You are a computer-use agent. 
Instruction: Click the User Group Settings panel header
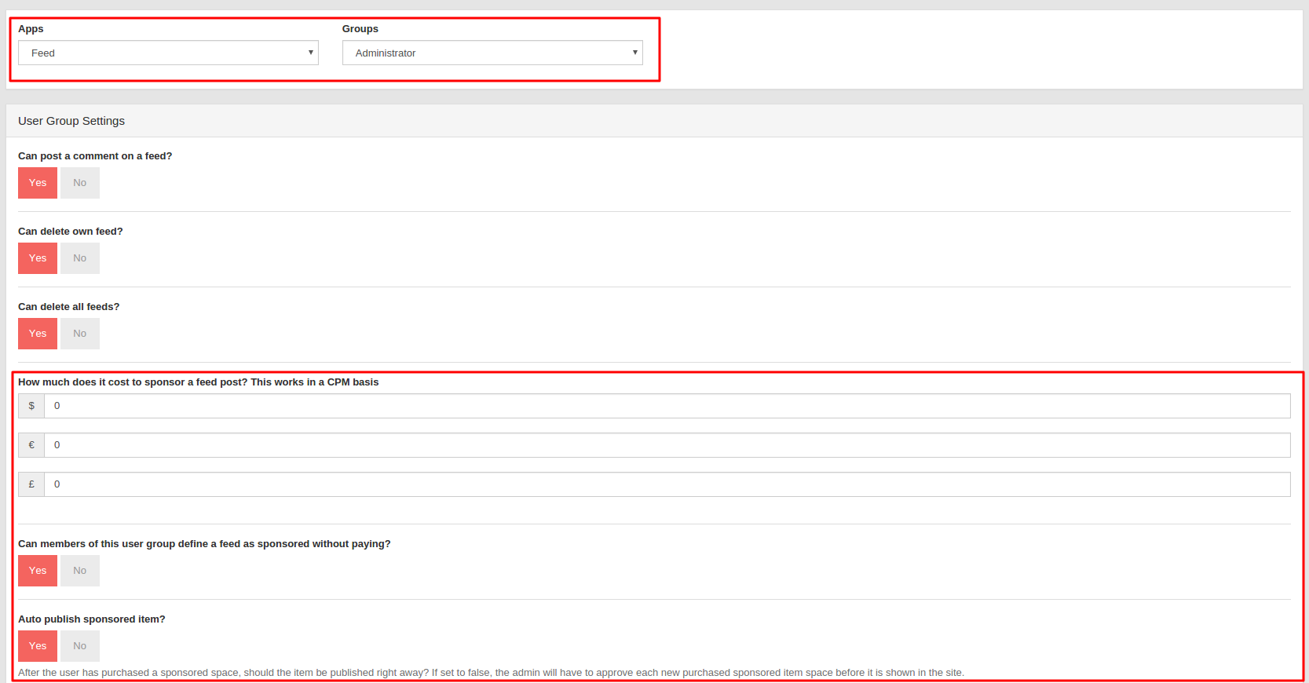pyautogui.click(x=71, y=121)
